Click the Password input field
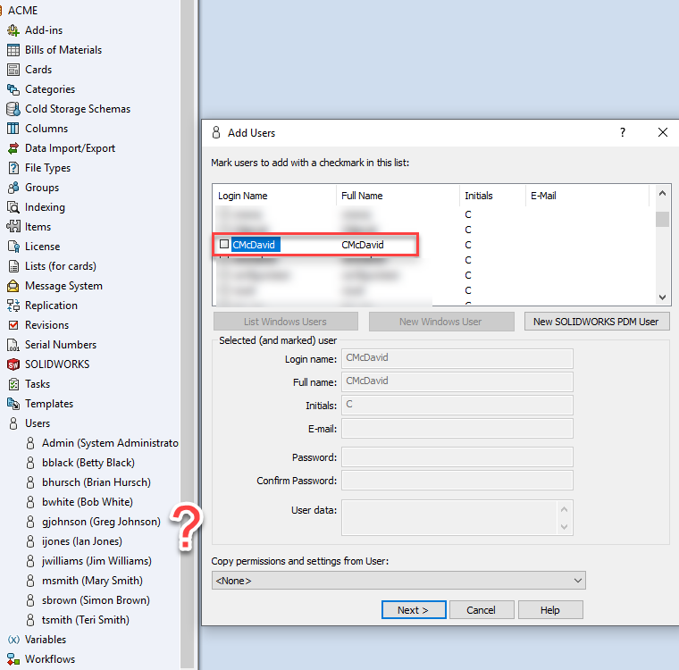The width and height of the screenshot is (679, 670). pos(457,456)
